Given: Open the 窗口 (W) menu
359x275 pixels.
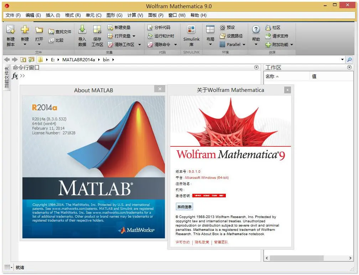Looking at the screenshot, I should click(x=177, y=15).
